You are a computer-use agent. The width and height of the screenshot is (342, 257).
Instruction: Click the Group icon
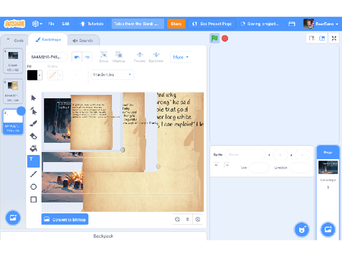(x=103, y=57)
